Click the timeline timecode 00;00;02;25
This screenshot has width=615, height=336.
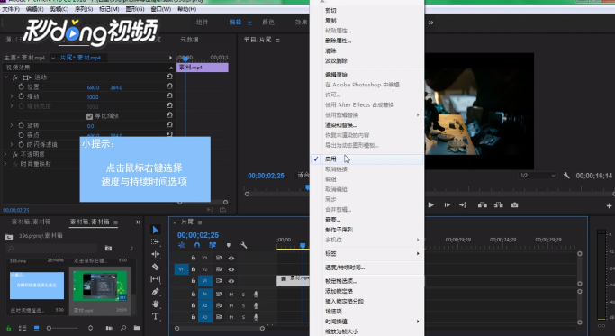point(198,235)
